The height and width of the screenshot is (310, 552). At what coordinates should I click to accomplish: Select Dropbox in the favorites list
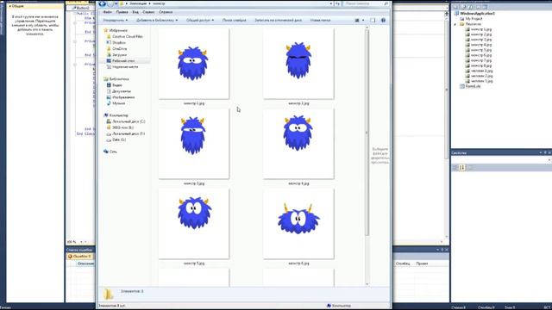[116, 42]
